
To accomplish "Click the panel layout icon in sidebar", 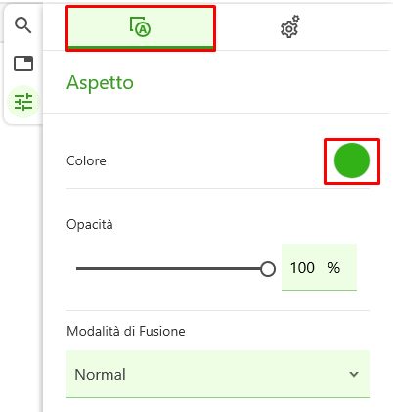I will (x=23, y=64).
